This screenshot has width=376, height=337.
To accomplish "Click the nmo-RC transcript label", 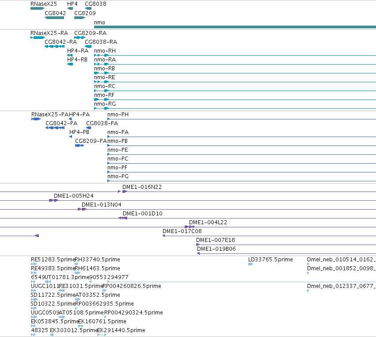I will pos(105,86).
